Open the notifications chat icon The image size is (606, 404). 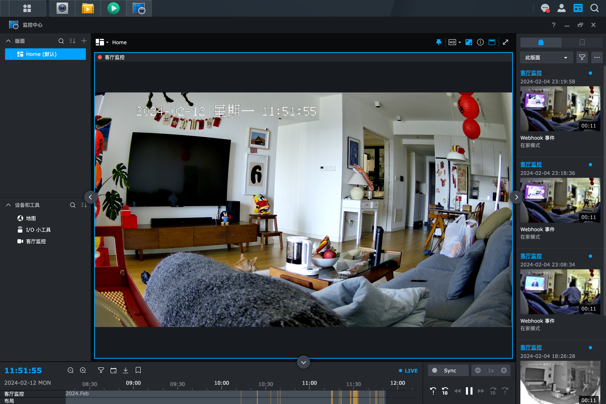545,8
